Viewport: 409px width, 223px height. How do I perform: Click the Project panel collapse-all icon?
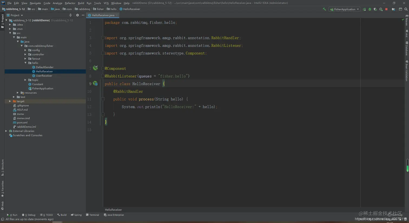click(x=70, y=15)
